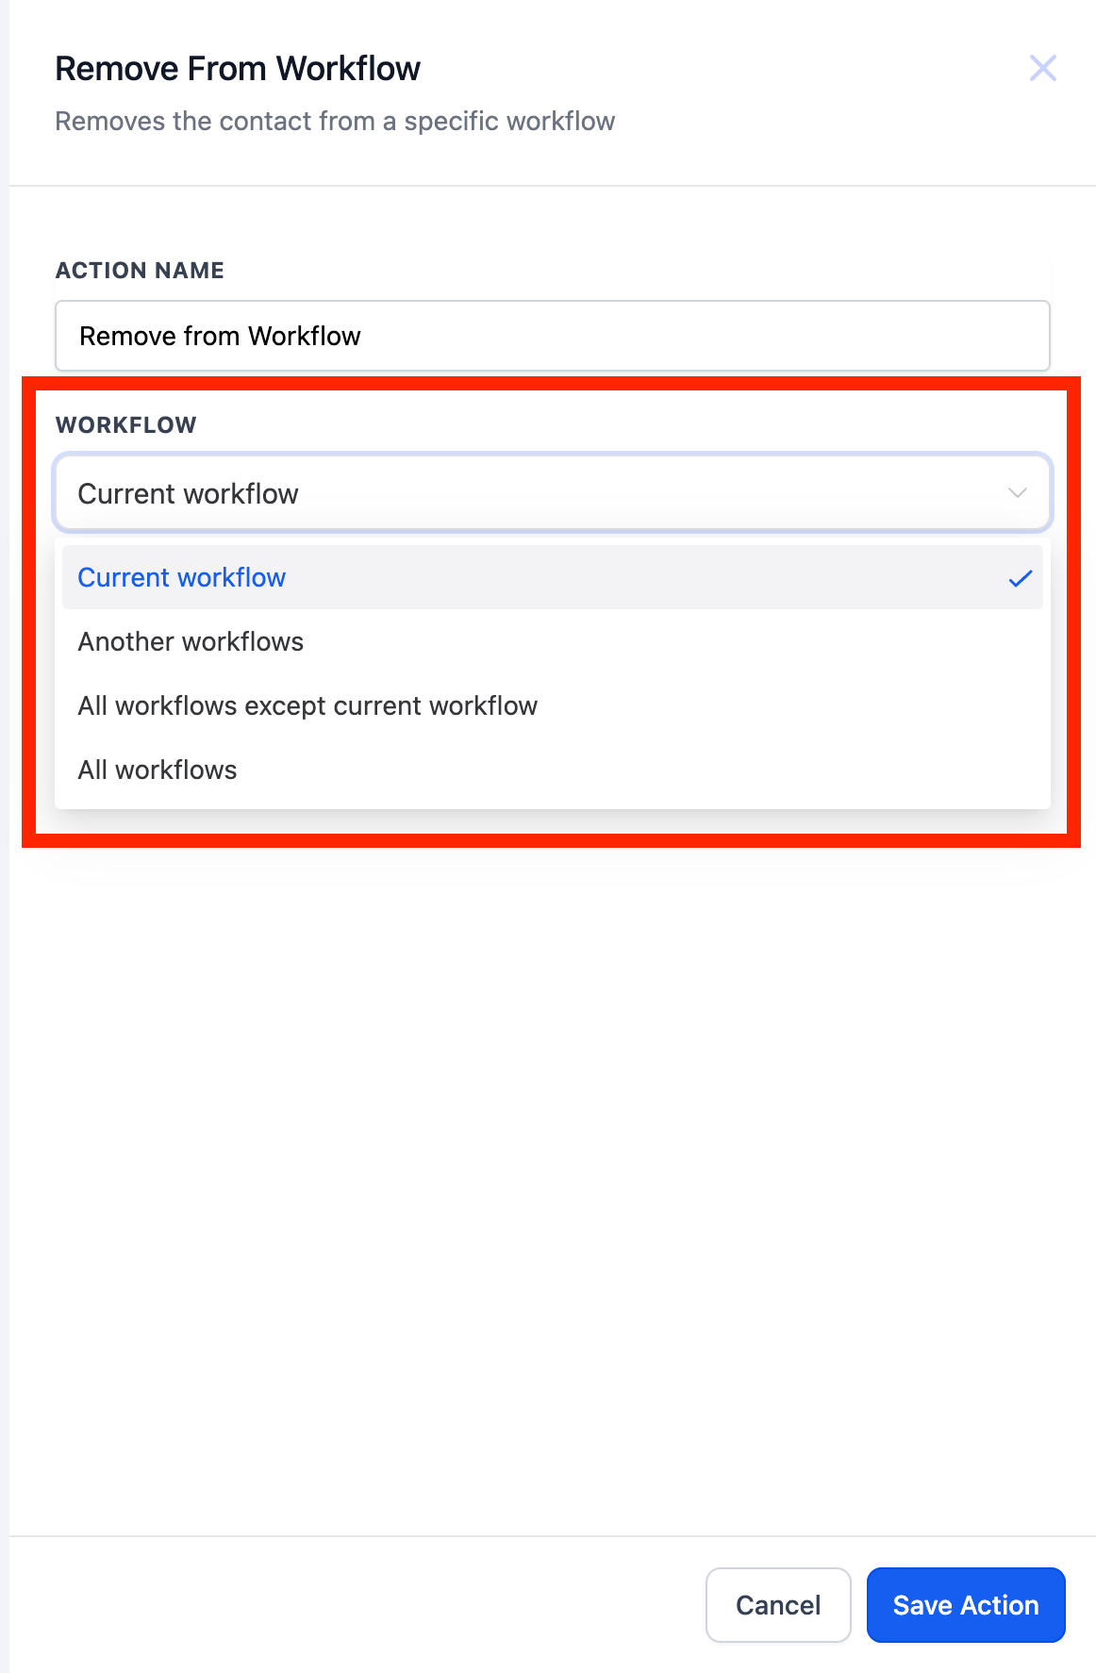This screenshot has height=1673, width=1096.
Task: Click the Cancel button
Action: point(778,1605)
